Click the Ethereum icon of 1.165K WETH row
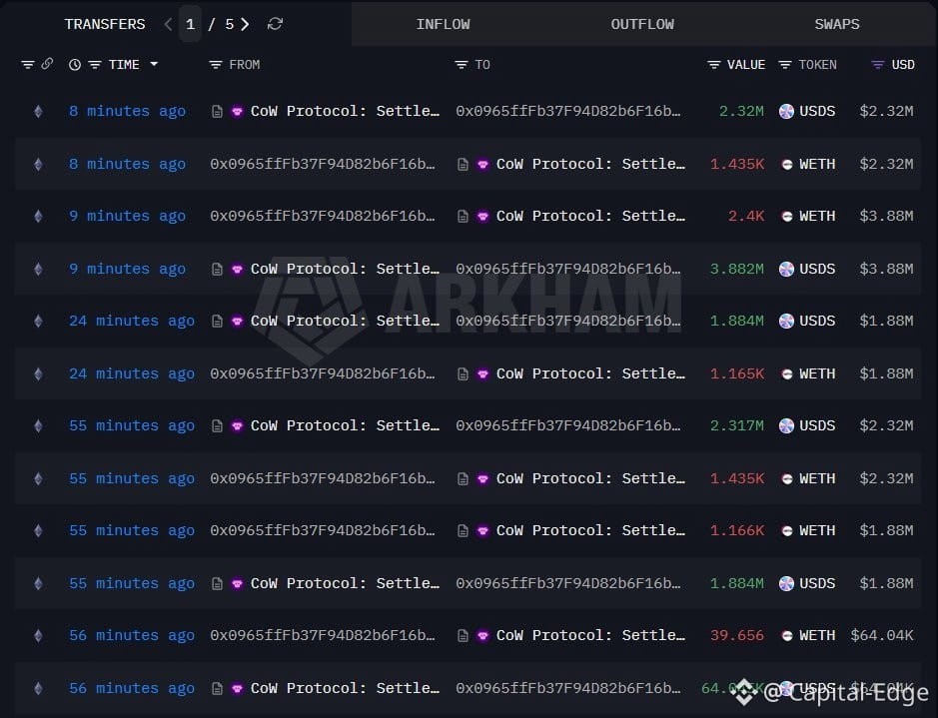938x718 pixels. click(38, 373)
